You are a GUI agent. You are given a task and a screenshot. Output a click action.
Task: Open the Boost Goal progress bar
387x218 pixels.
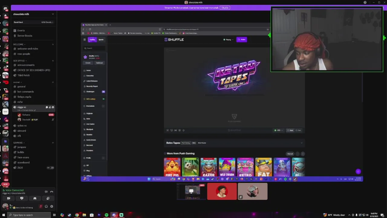point(33,22)
